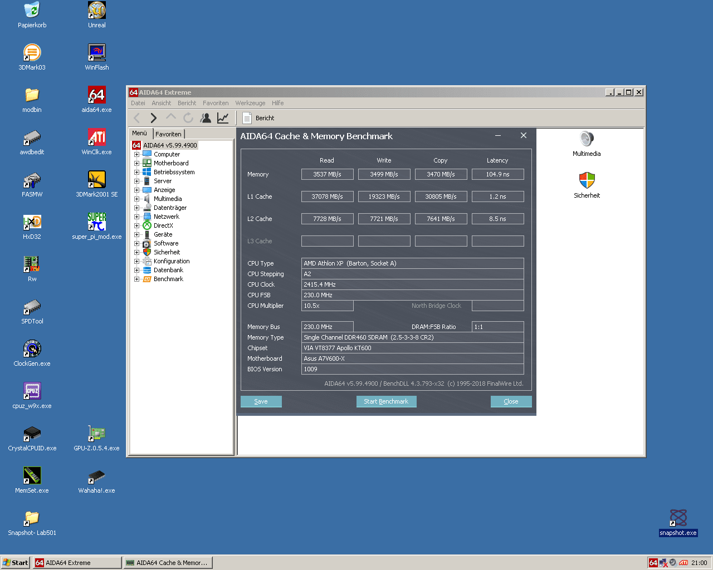The image size is (713, 570).
Task: Open the Hilfe menu
Action: click(277, 103)
